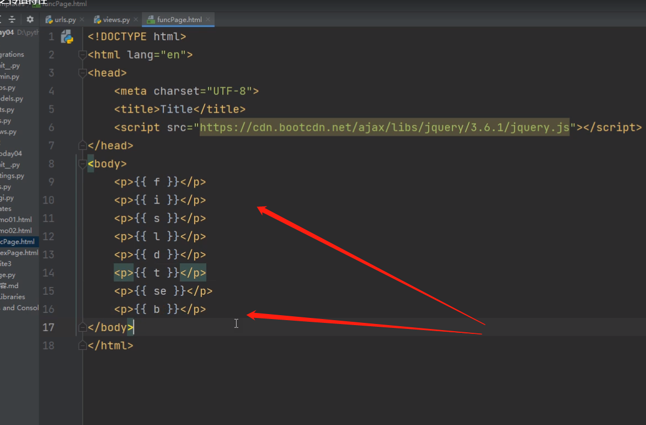Select the funcPage.html editor tab

[179, 19]
